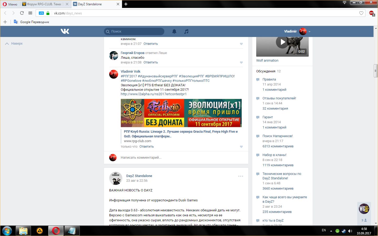378x236 pixels.
Task: Open the Правила discussion
Action: tap(269, 79)
